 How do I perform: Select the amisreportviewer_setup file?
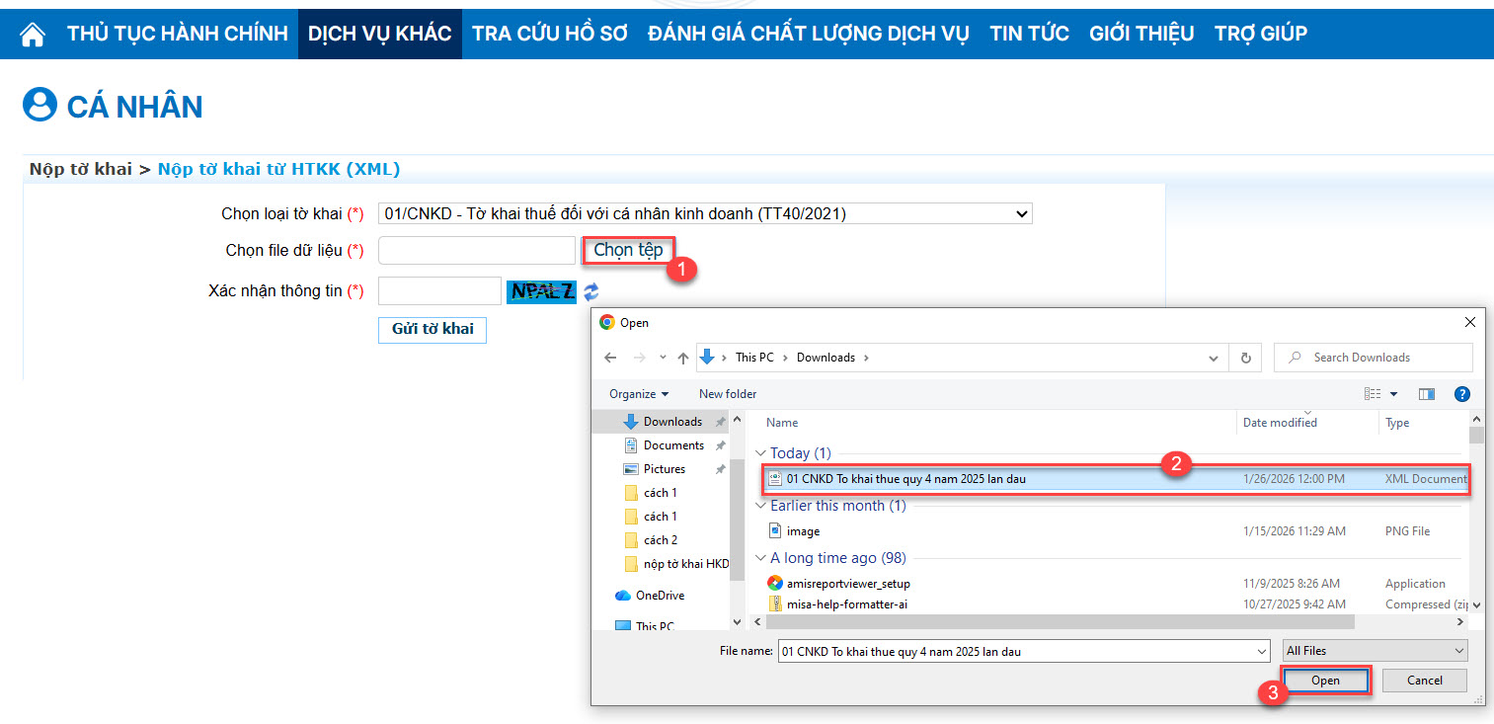tap(848, 584)
